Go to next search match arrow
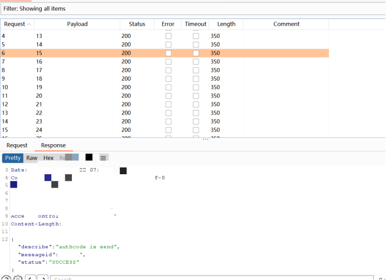 tap(42, 278)
